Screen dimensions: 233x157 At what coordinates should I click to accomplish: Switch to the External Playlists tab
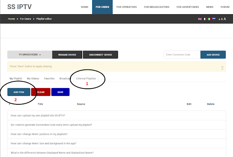tap(86, 78)
